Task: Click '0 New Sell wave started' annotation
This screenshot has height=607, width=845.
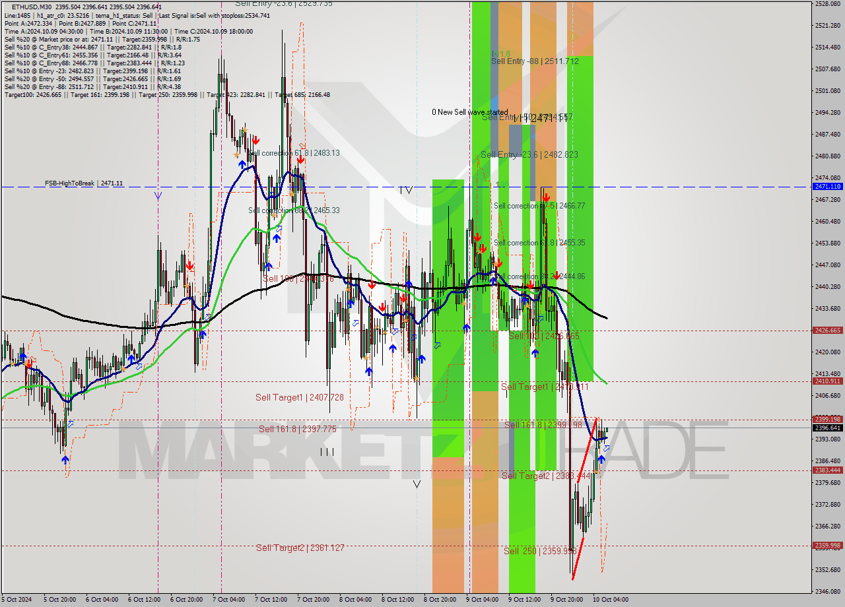Action: (470, 112)
